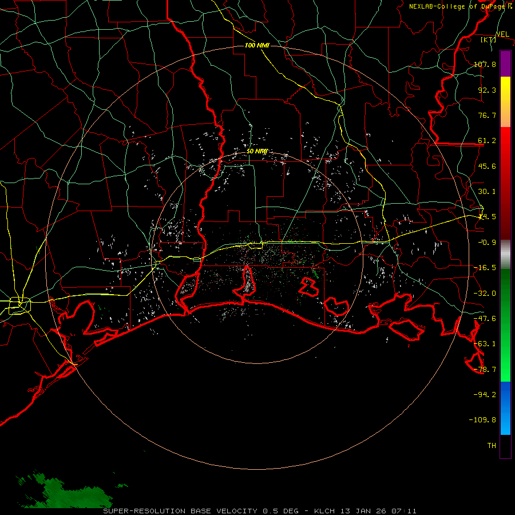Click the -47.6 velocity scale value
This screenshot has height=515, width=515.
pos(485,319)
